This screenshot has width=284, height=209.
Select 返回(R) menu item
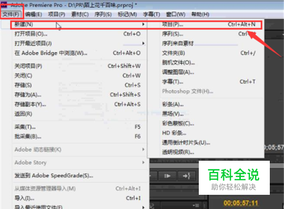pos(80,114)
